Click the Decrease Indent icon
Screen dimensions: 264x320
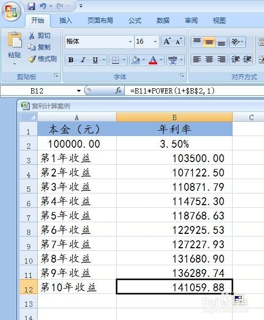pos(235,60)
